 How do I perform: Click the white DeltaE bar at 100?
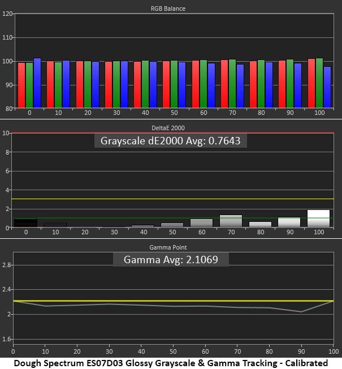(x=318, y=218)
